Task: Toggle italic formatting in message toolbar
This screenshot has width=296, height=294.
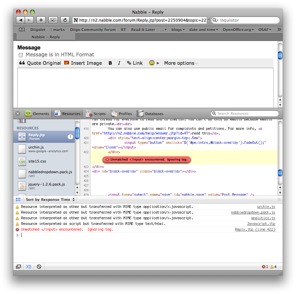Action: point(119,63)
